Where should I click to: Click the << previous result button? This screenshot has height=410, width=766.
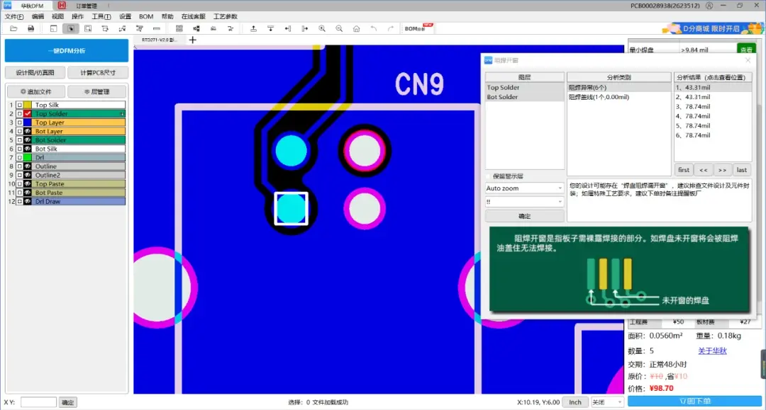coord(703,170)
